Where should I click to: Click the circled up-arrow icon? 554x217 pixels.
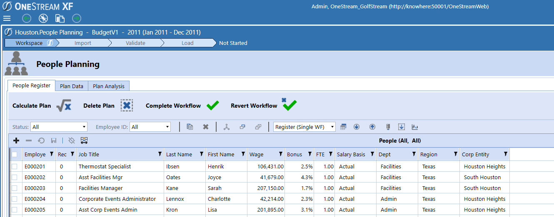coord(372,127)
